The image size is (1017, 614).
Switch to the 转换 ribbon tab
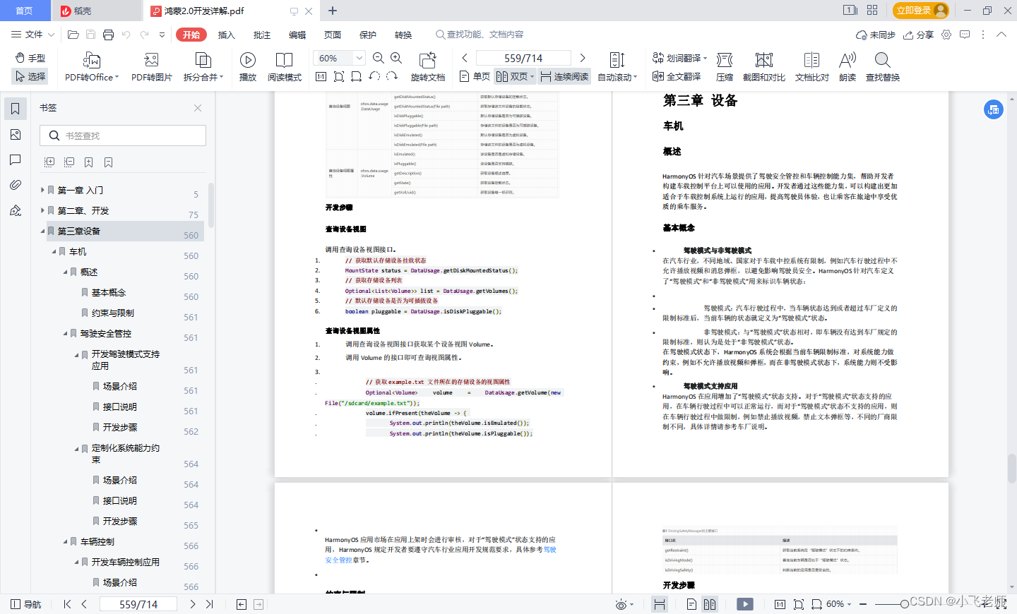(403, 35)
